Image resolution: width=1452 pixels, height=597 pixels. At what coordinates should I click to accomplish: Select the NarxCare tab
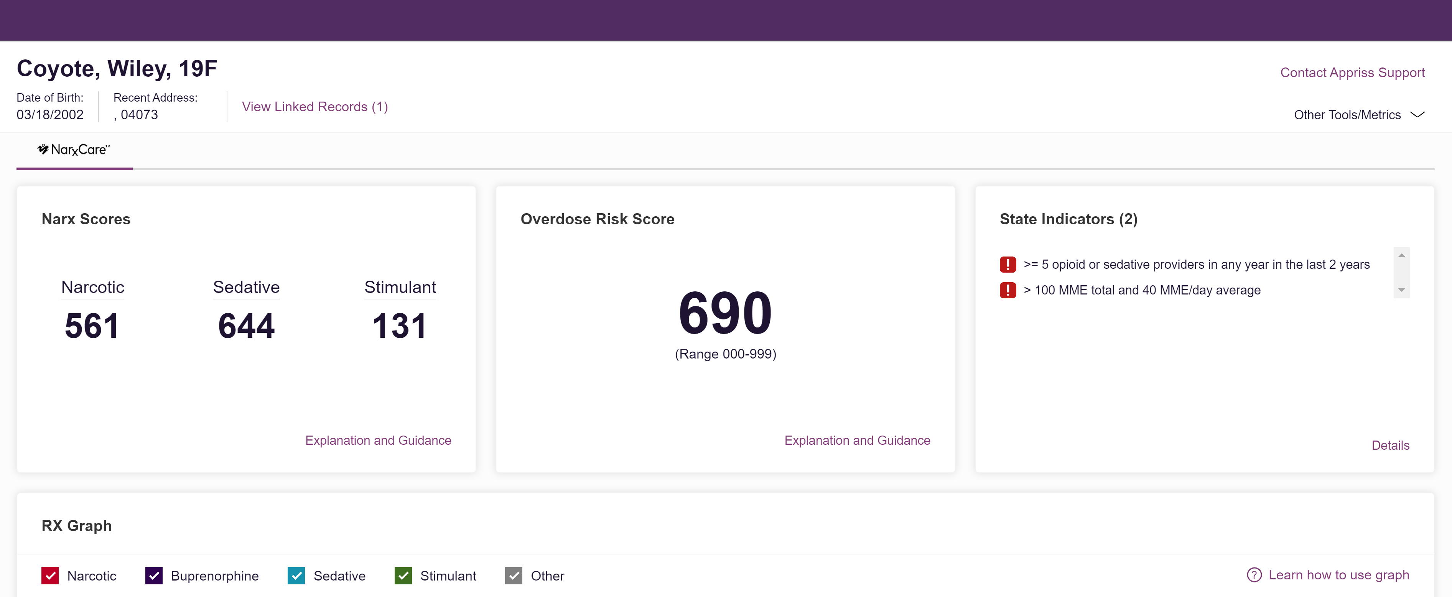pyautogui.click(x=74, y=150)
